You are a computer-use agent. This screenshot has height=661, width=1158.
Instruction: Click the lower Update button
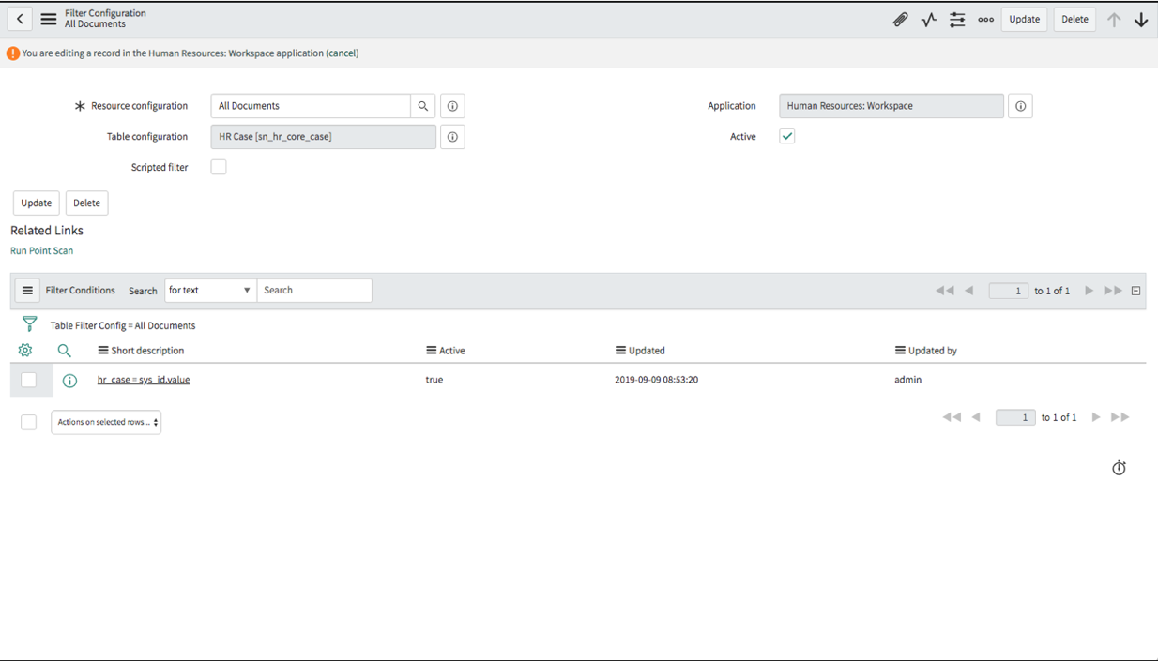[37, 203]
